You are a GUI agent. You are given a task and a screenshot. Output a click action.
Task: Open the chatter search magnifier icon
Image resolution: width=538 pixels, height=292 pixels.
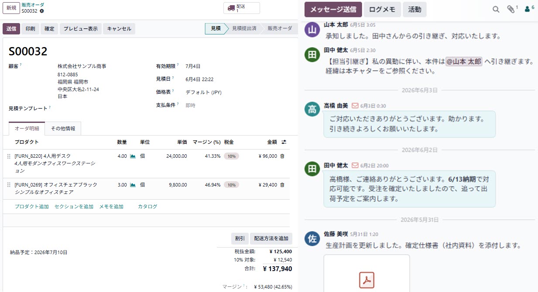496,9
